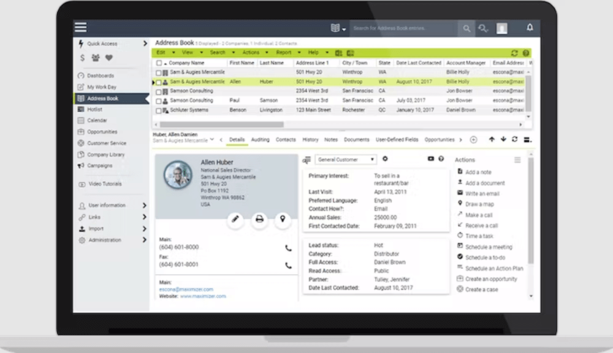Edit Allen Huber's contact card with pencil
The width and height of the screenshot is (613, 353).
point(235,219)
